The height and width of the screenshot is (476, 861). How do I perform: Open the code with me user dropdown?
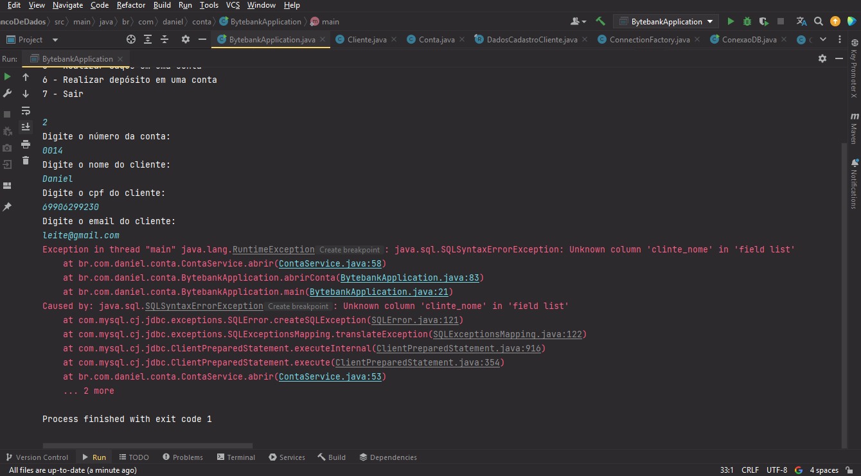tap(578, 21)
